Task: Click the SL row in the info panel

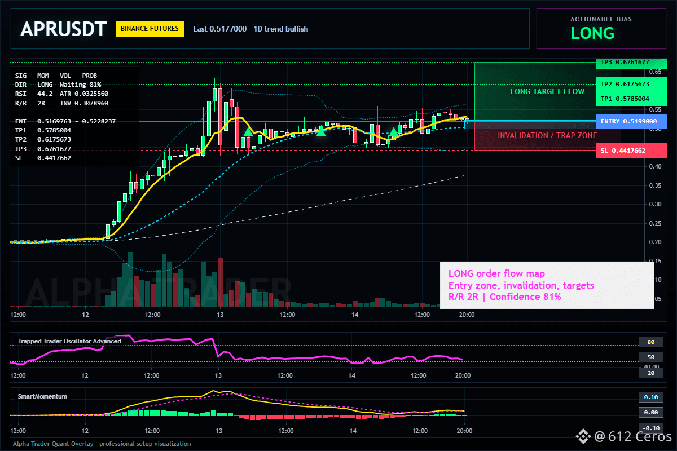Action: click(x=43, y=158)
